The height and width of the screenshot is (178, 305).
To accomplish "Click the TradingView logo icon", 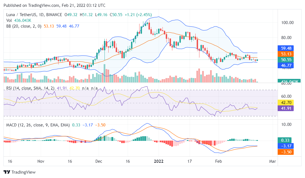I will pos(7,172).
